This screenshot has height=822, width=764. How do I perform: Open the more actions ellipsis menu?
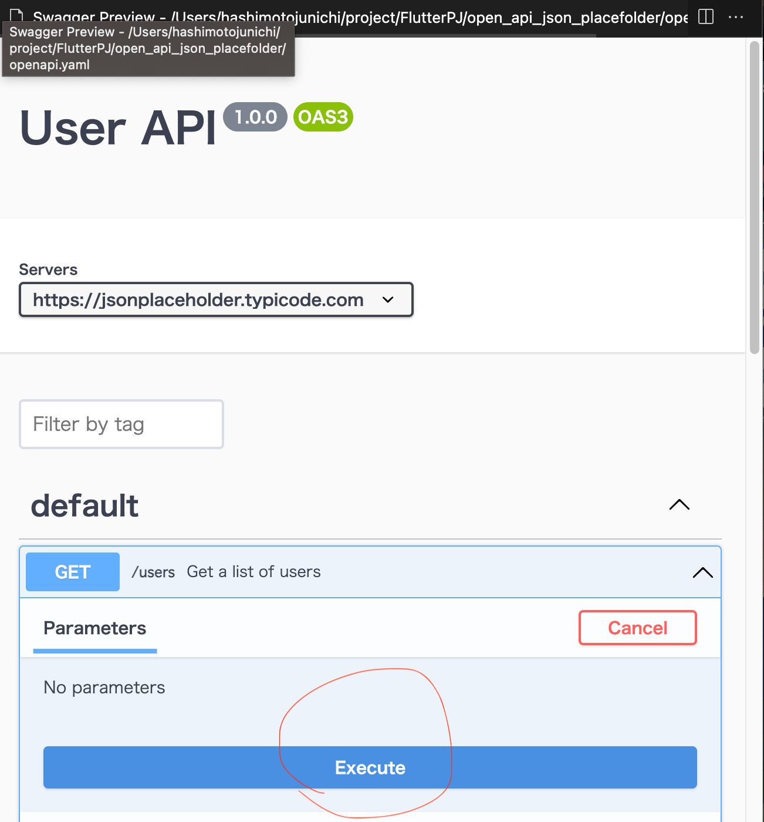[x=736, y=17]
